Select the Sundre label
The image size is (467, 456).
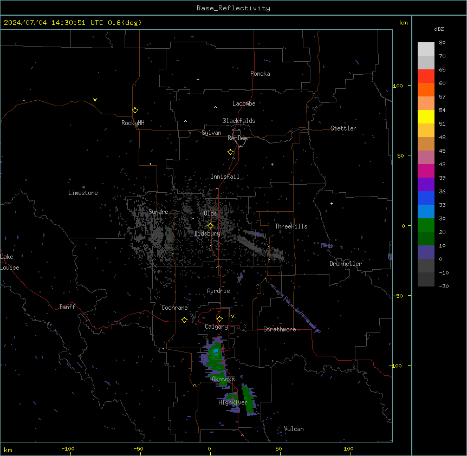pos(158,212)
